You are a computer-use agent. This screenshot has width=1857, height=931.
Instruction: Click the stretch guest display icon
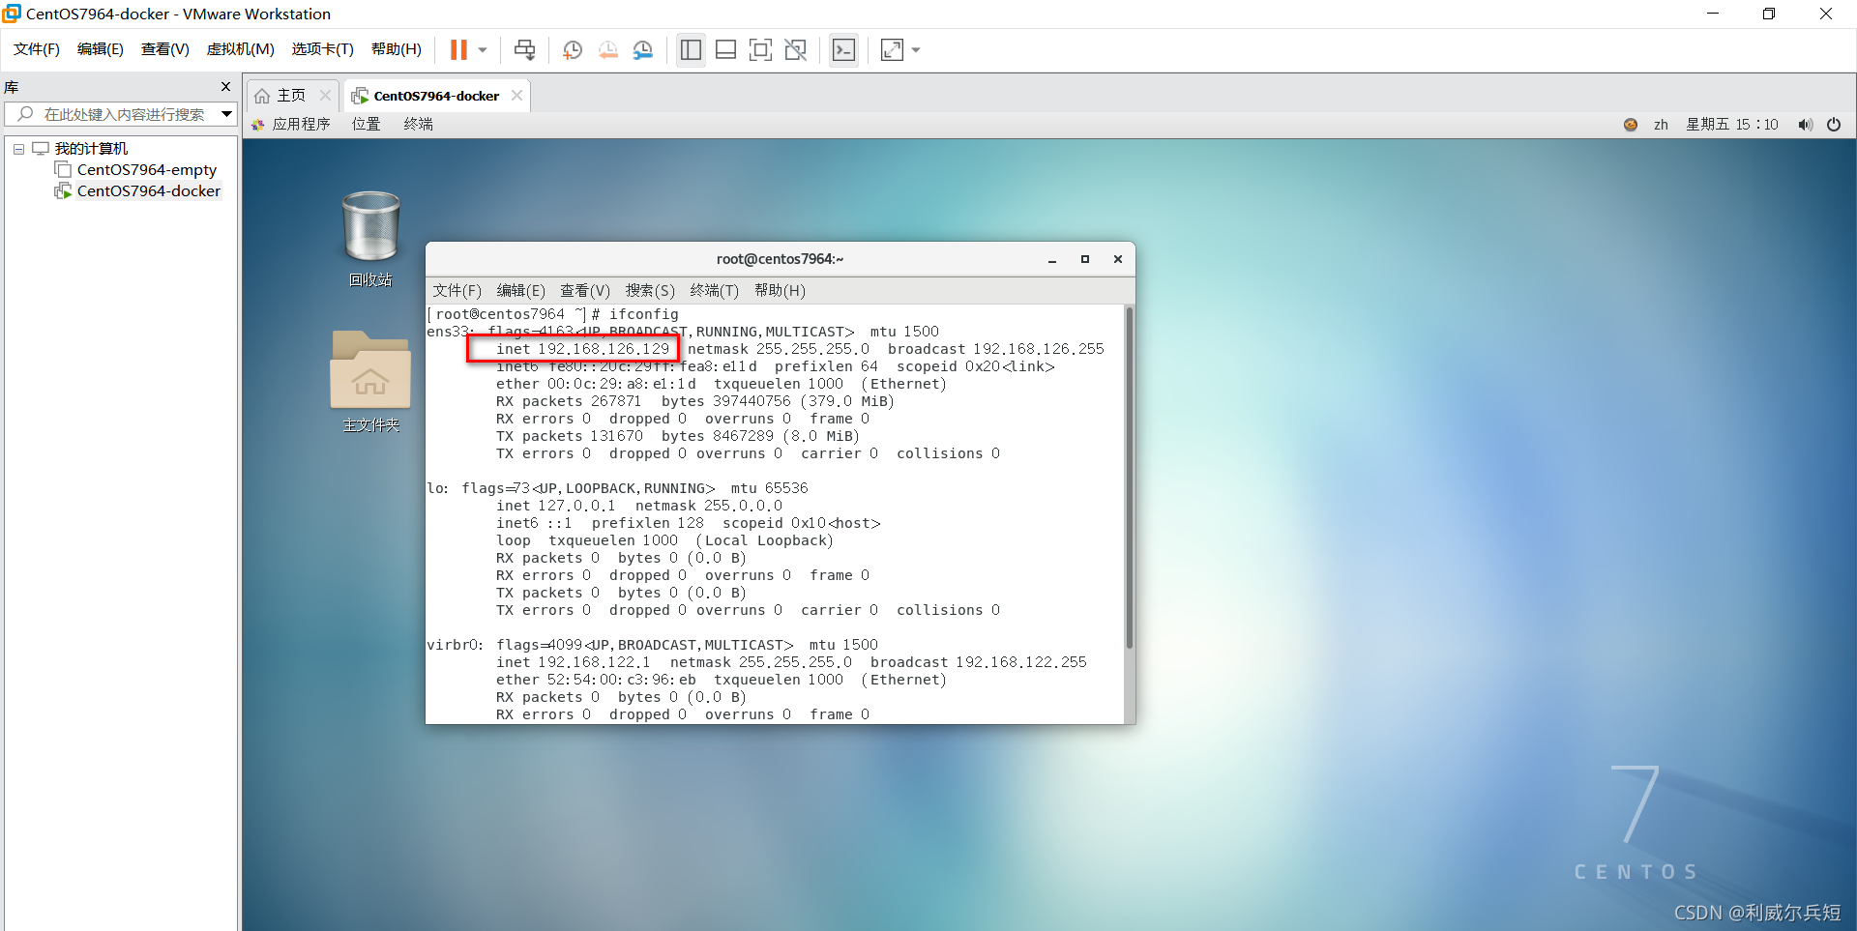click(892, 49)
